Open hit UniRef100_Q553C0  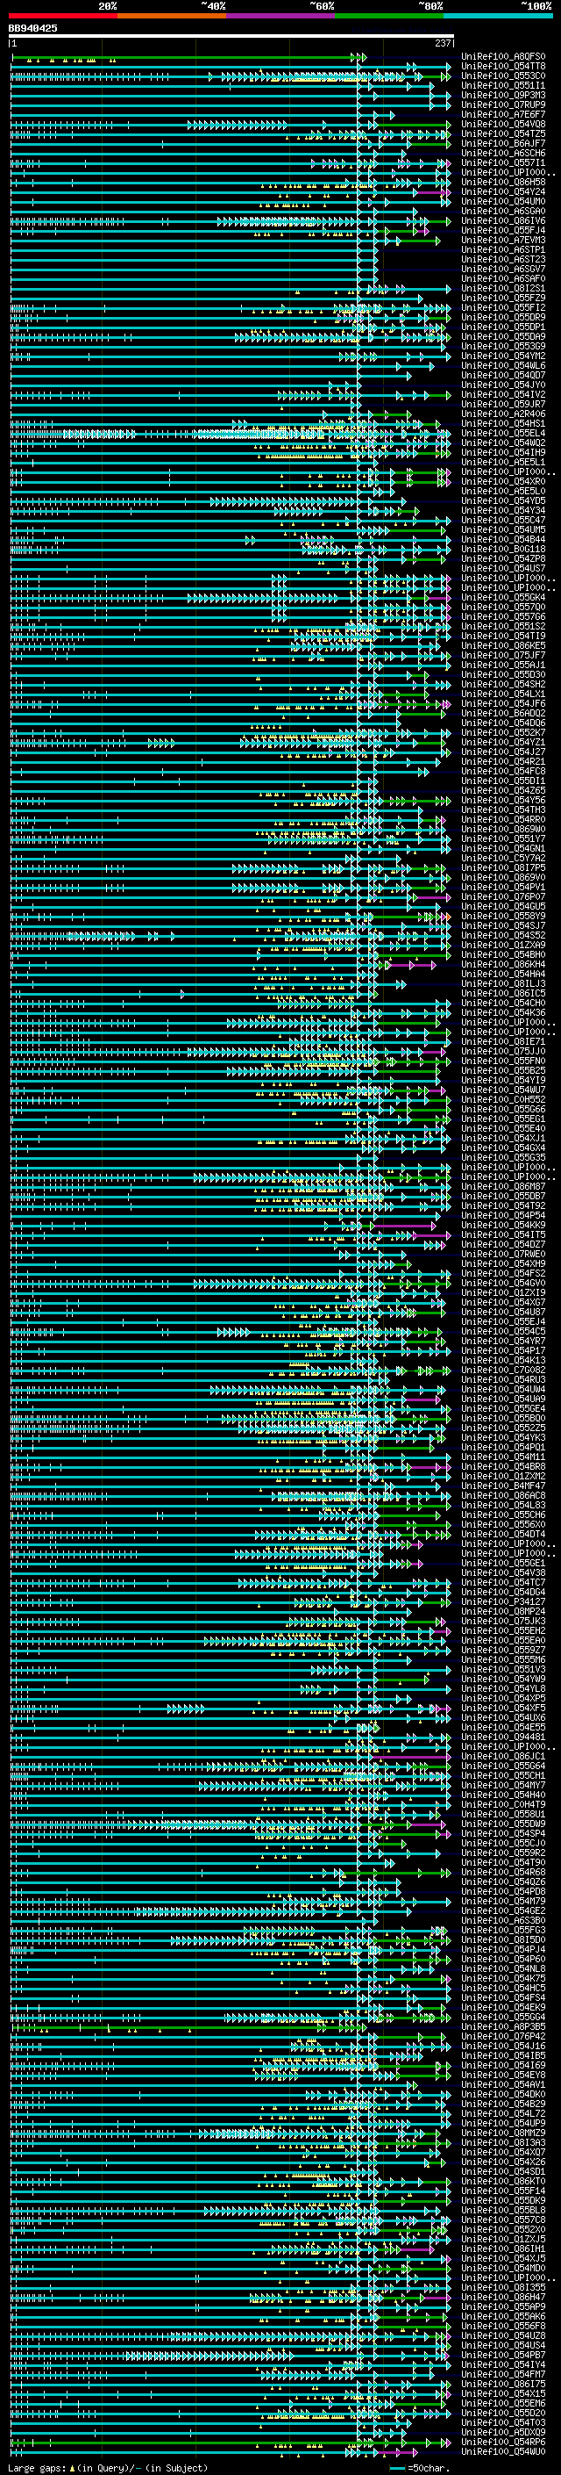tap(502, 76)
